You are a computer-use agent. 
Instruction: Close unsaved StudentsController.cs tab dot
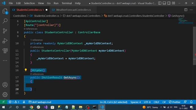(x=47, y=10)
